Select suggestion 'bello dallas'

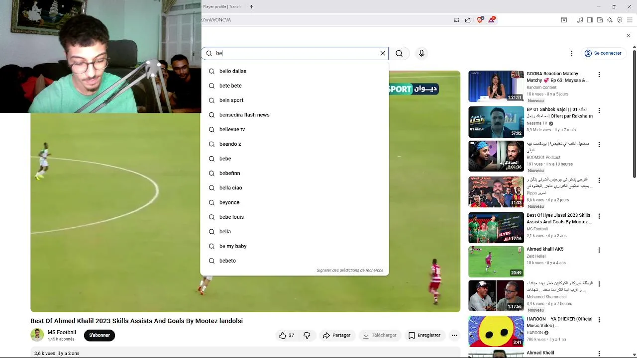tap(295, 71)
